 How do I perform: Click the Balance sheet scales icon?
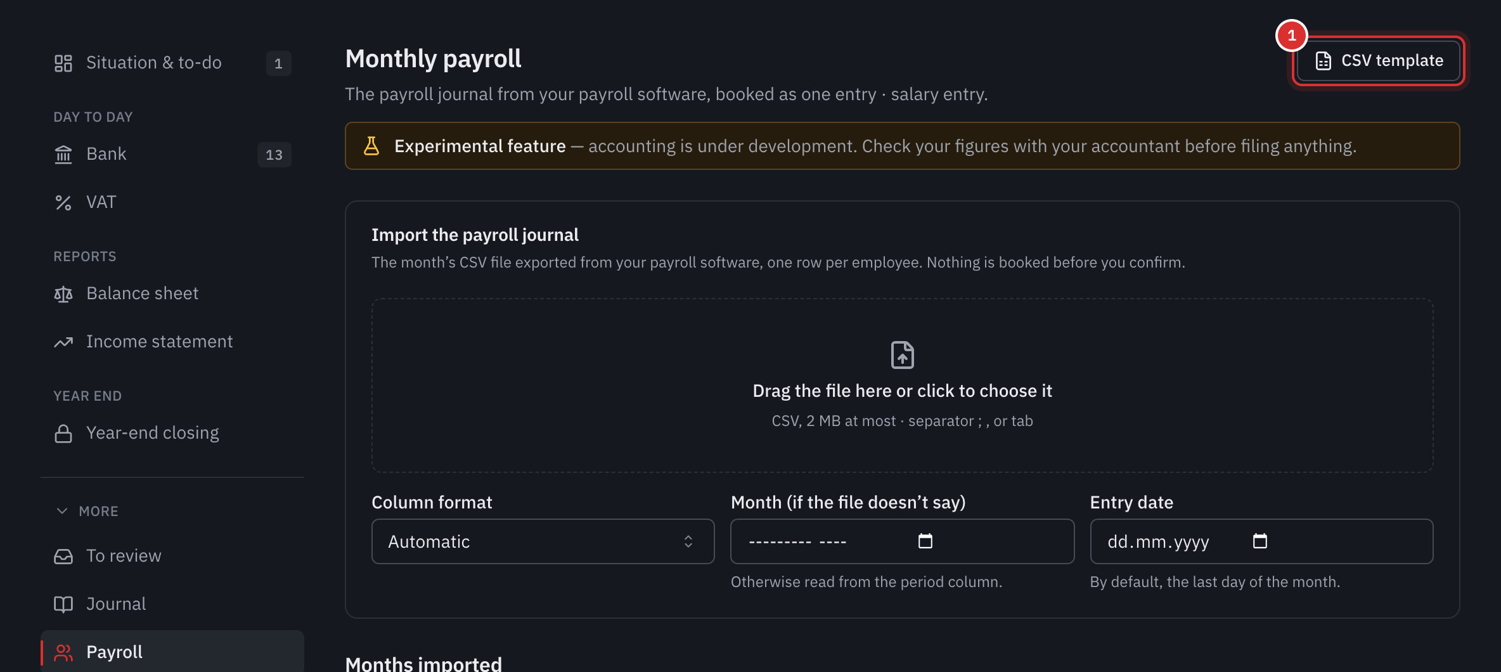click(63, 294)
